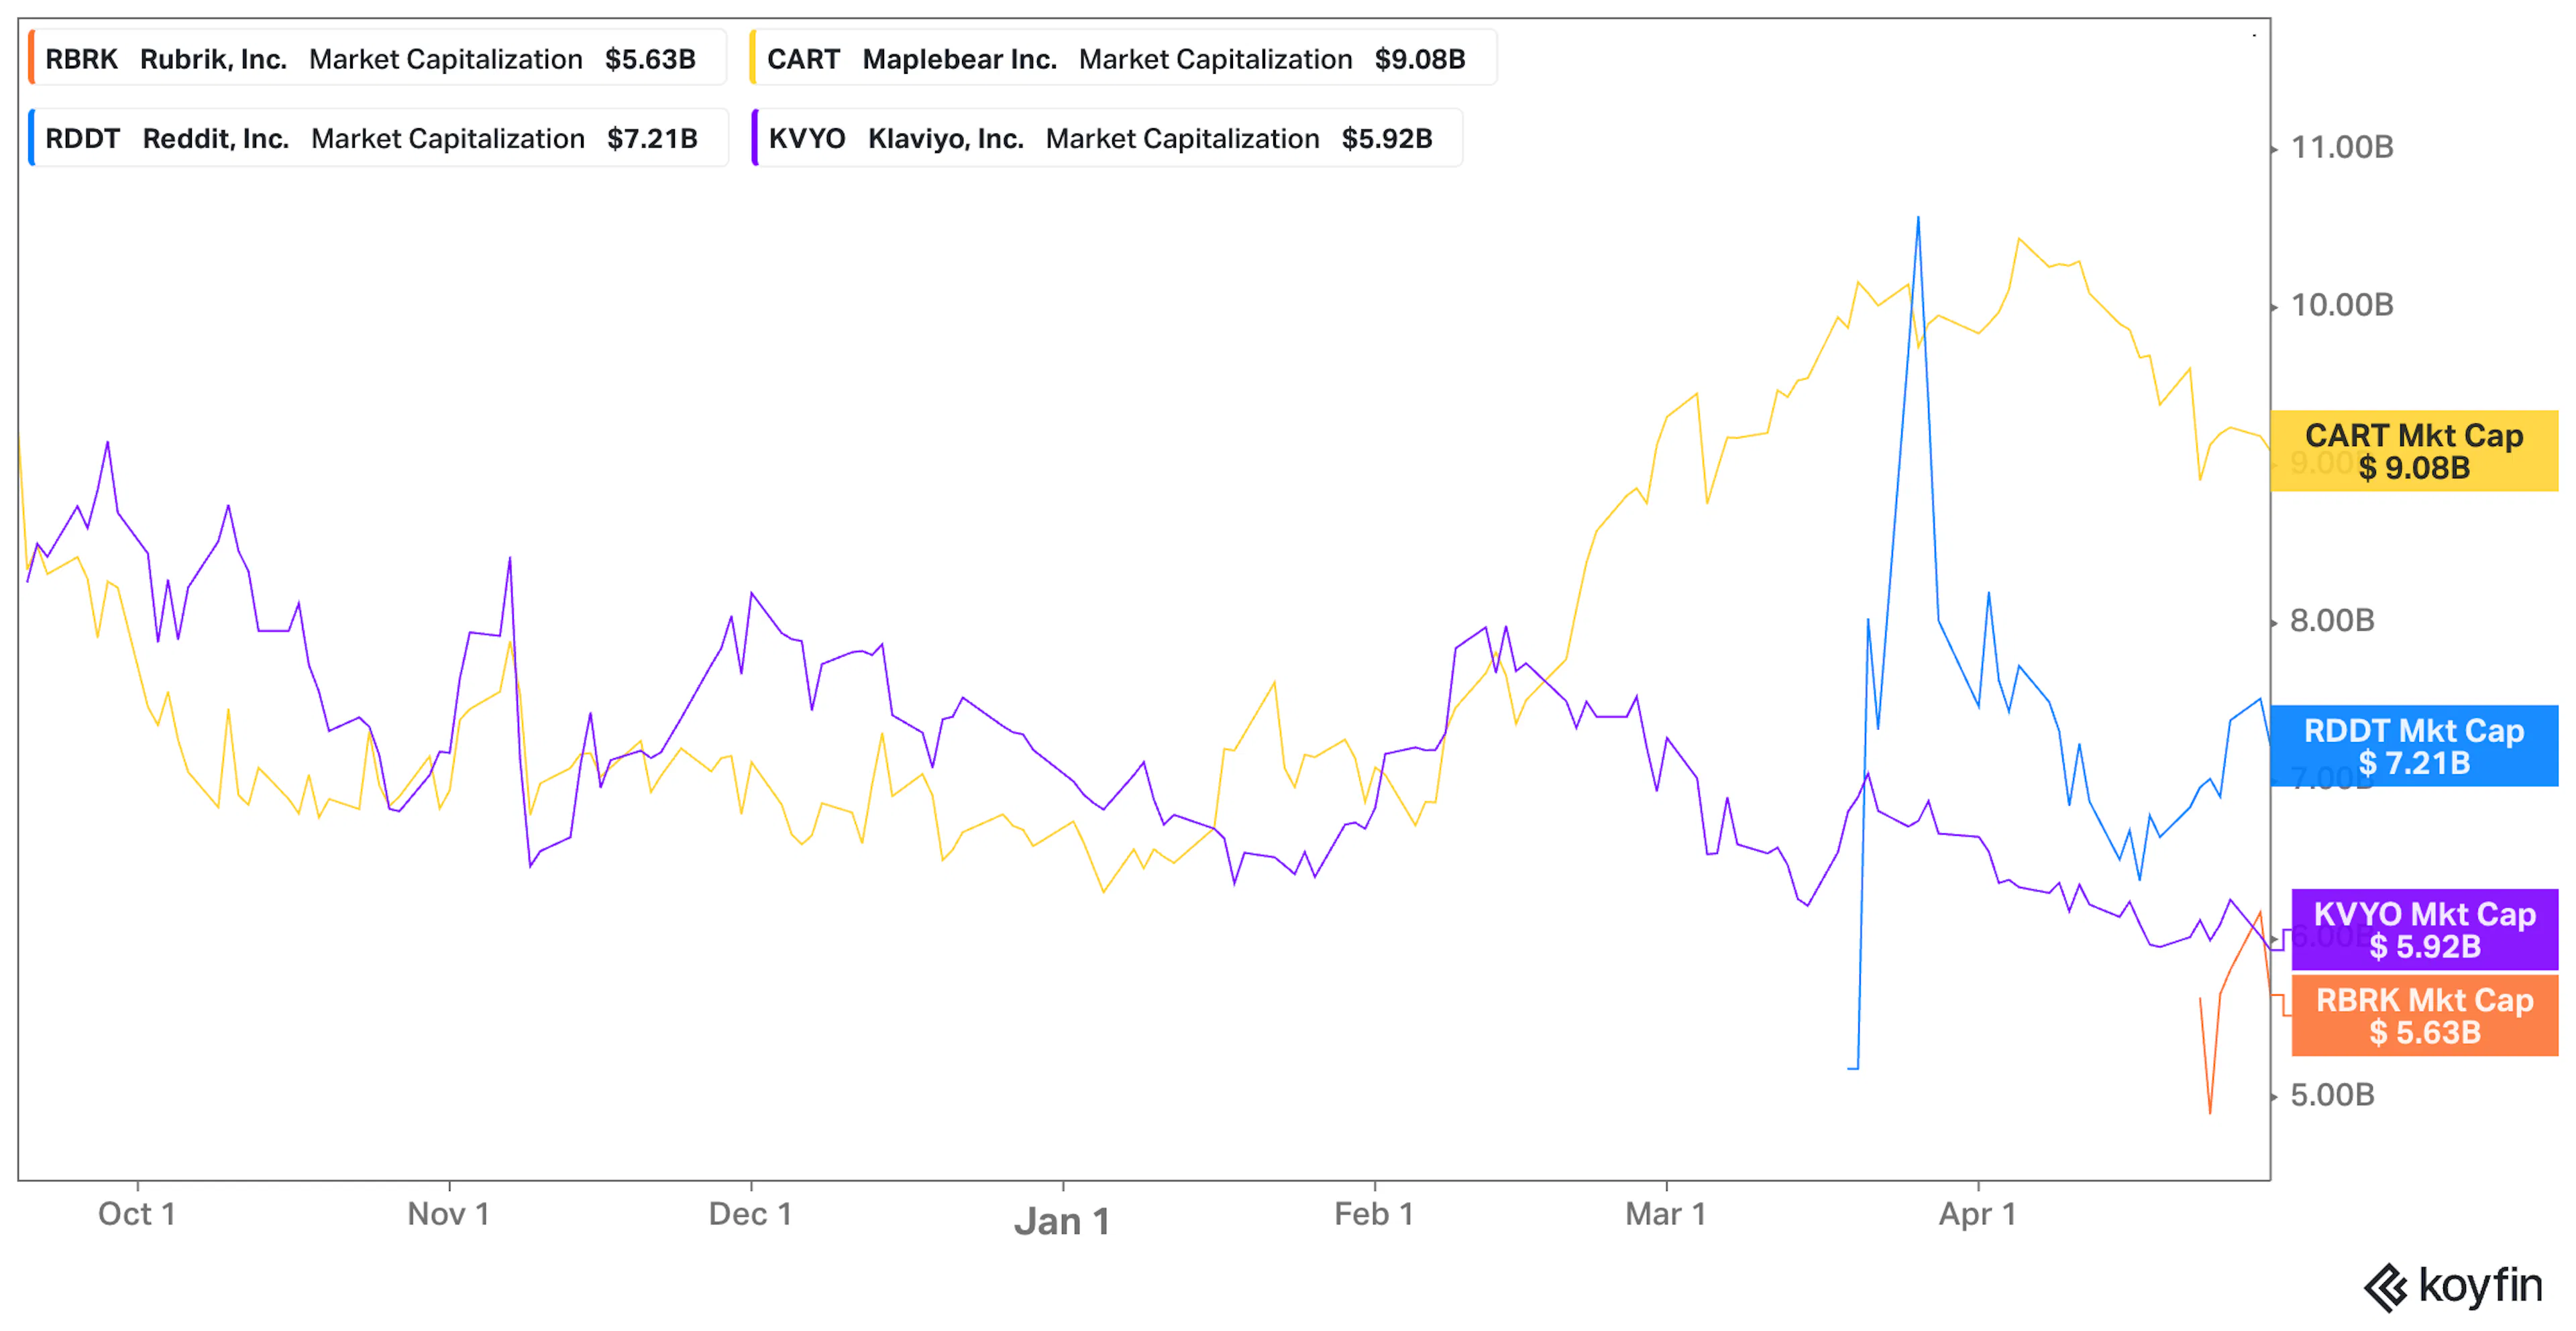This screenshot has height=1331, width=2576.
Task: Click the KVYO Mkt Cap purple label
Action: (x=2424, y=930)
